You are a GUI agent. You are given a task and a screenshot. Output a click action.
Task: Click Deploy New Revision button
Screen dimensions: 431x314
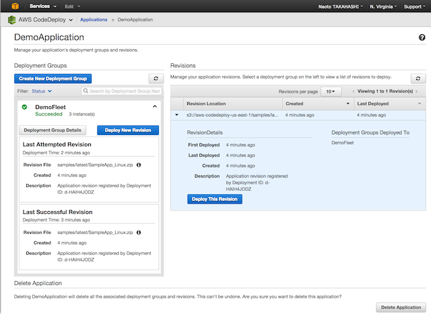(128, 130)
